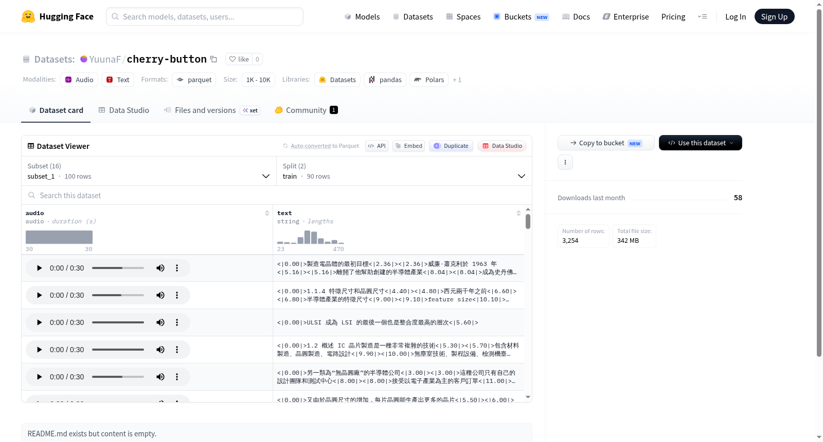The image size is (823, 442).
Task: Seek the audio track in the ULSI row
Action: [118, 322]
